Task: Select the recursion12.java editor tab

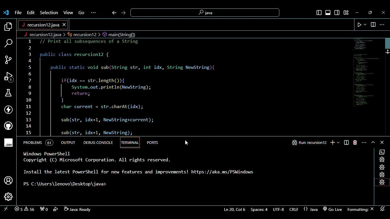Action: pyautogui.click(x=43, y=25)
